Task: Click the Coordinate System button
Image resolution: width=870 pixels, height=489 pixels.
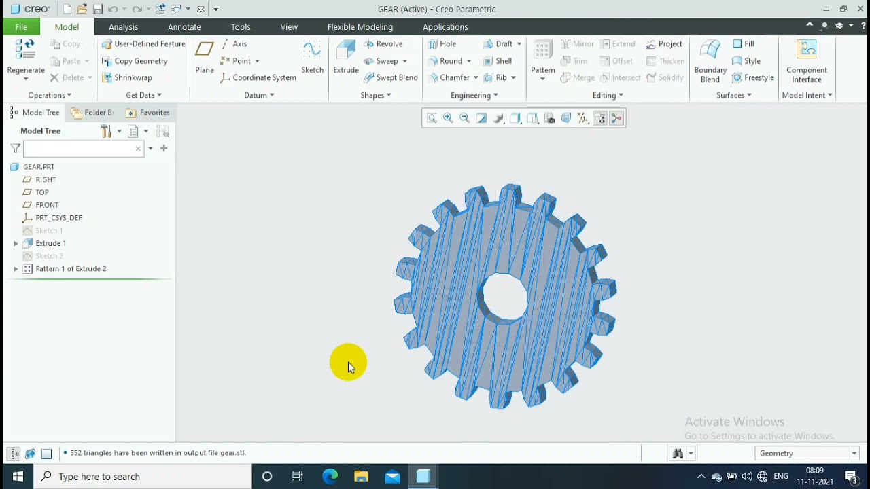Action: tap(258, 78)
